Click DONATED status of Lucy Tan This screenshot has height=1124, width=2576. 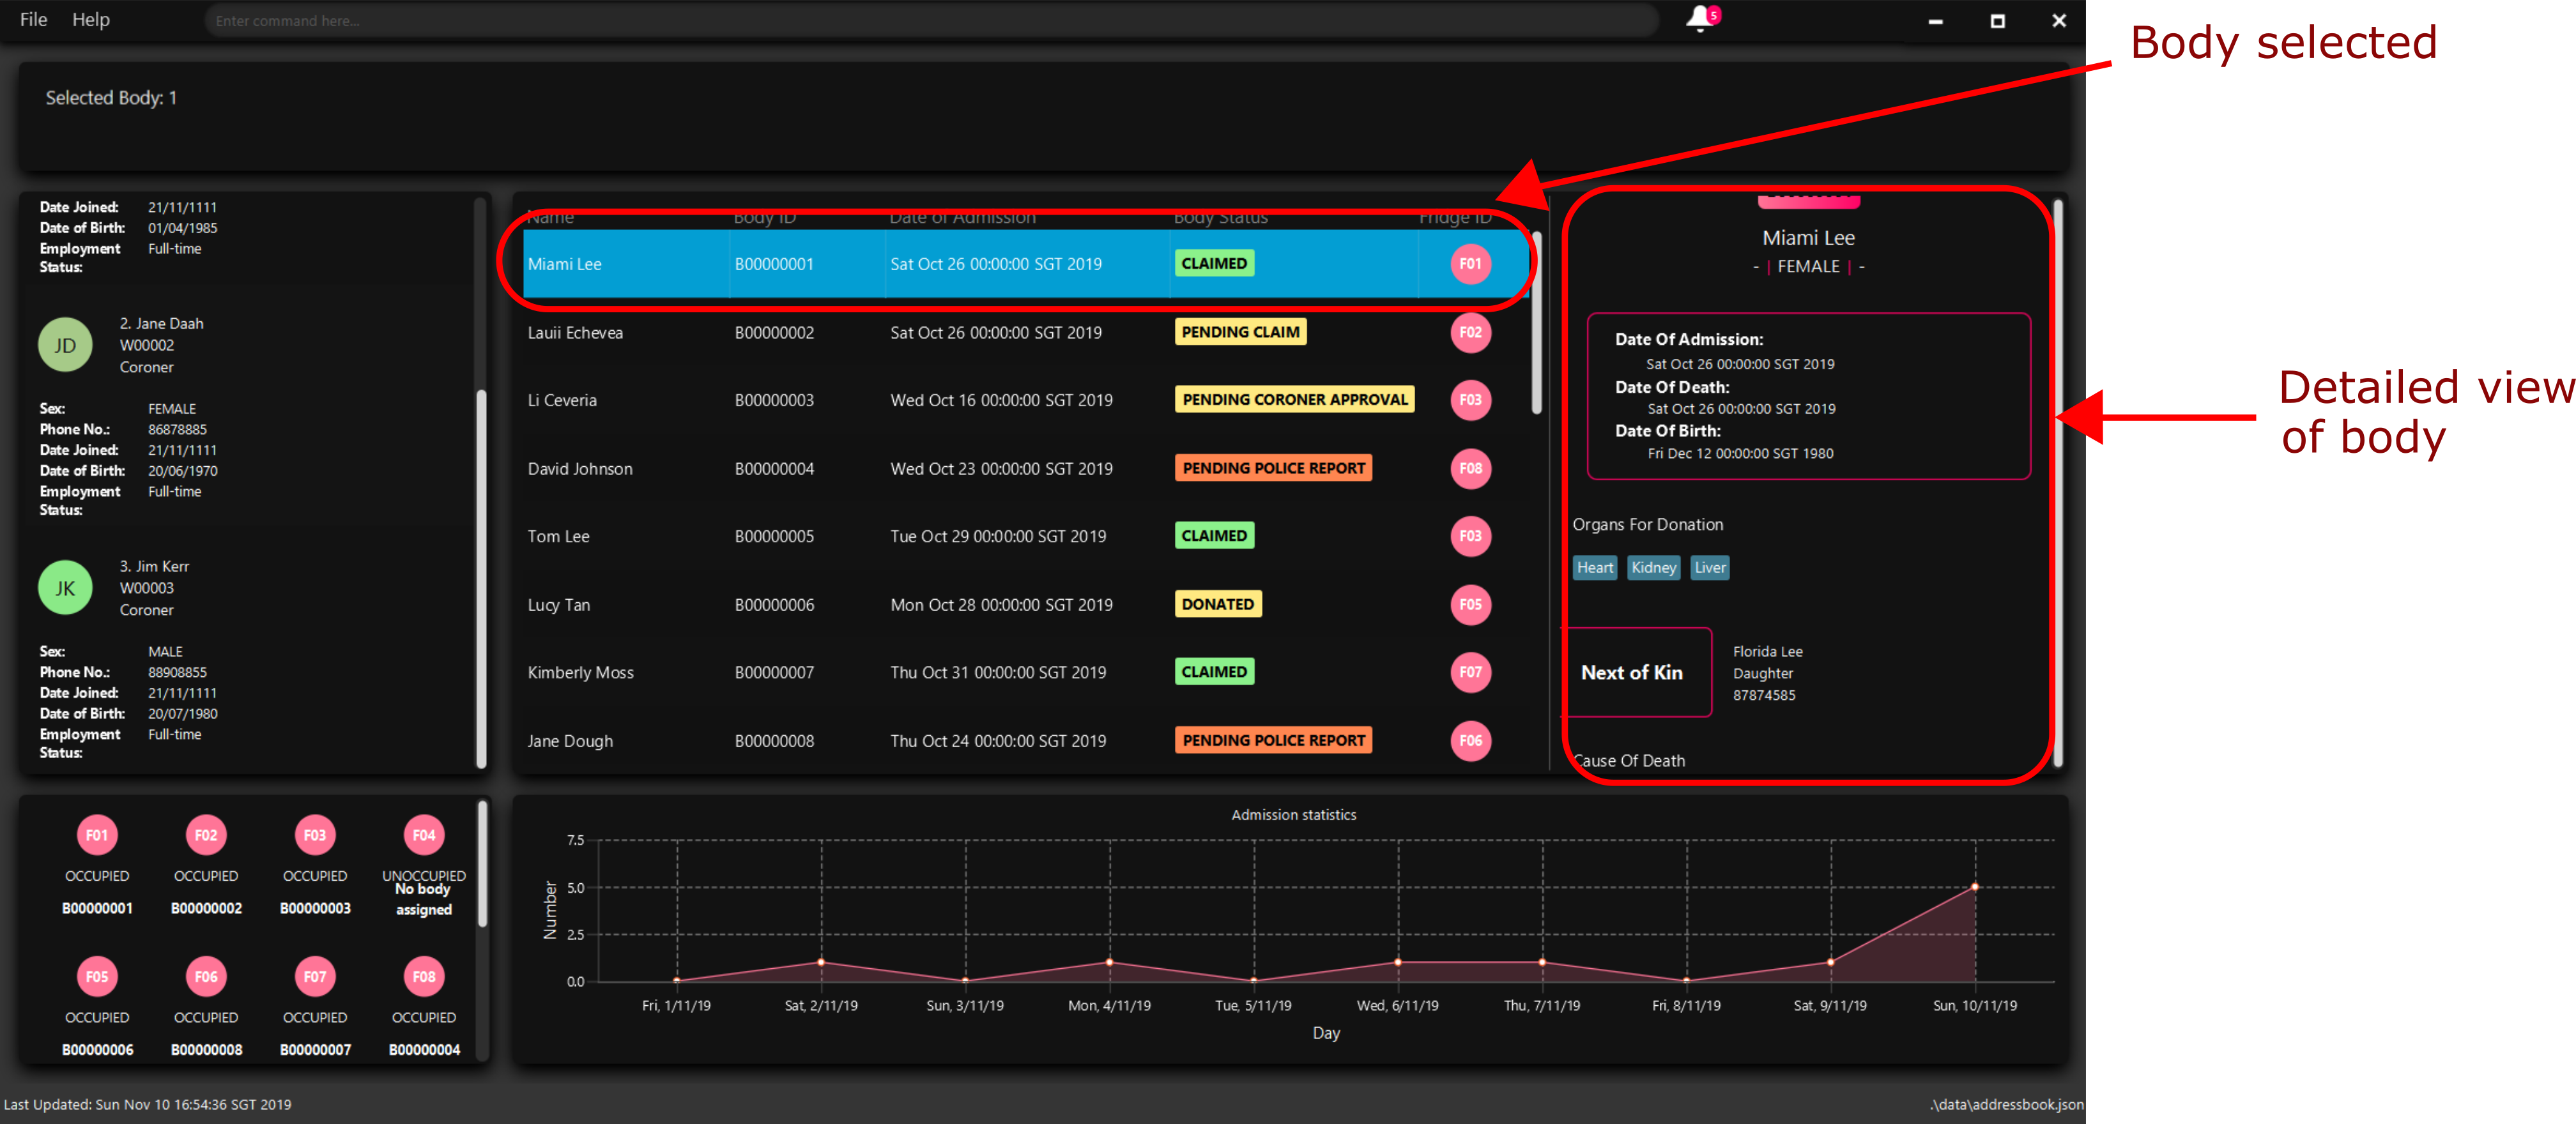pos(1217,604)
